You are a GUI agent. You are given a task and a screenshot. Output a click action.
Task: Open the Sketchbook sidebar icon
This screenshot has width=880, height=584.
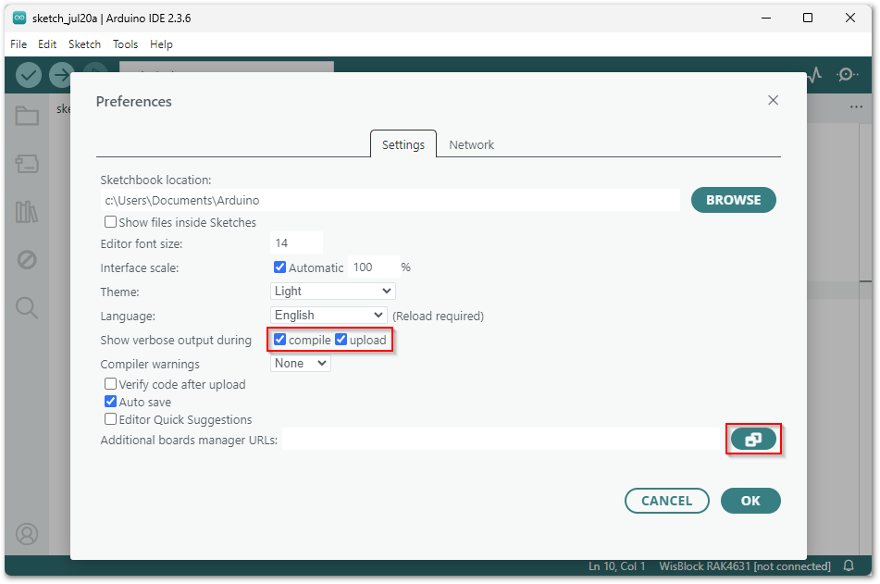[26, 117]
